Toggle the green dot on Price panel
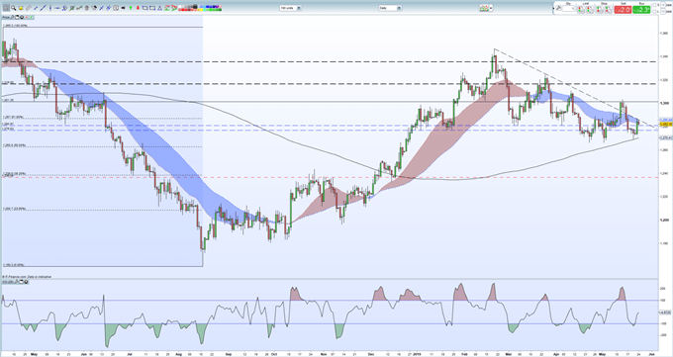 [32, 17]
